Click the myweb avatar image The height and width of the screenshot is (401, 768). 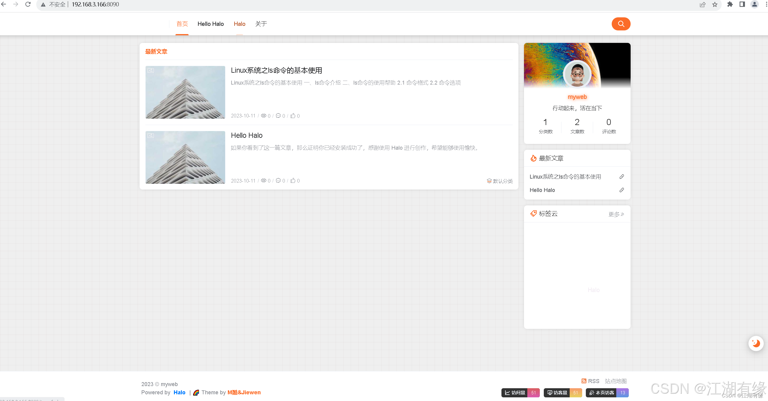coord(577,74)
